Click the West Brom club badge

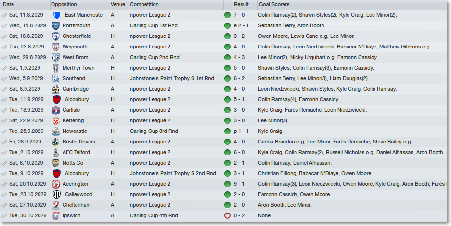tap(56, 58)
